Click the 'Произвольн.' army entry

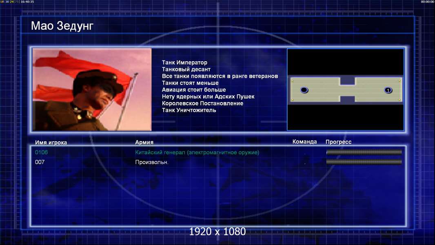click(152, 162)
